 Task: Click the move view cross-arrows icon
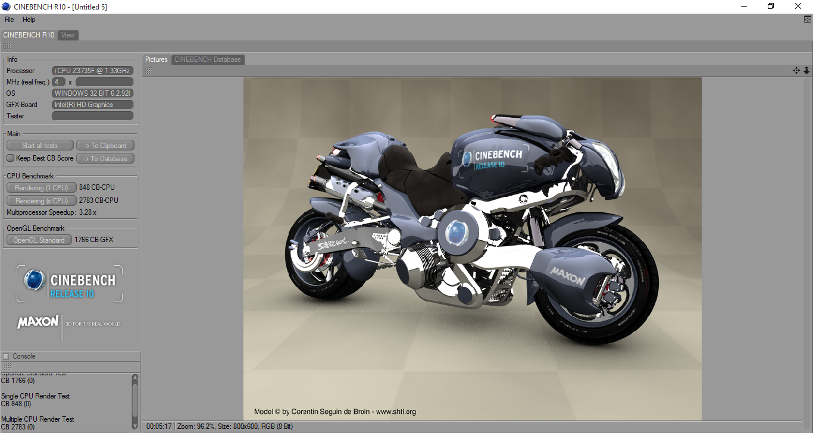click(x=796, y=70)
